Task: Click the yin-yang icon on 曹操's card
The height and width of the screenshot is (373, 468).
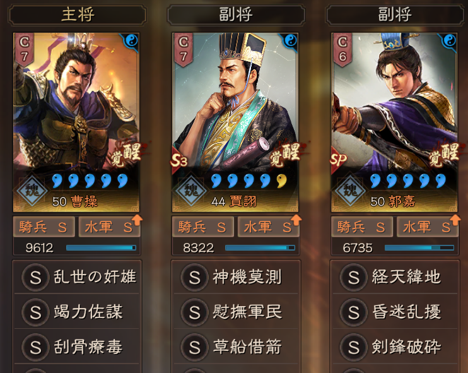Action: 131,40
